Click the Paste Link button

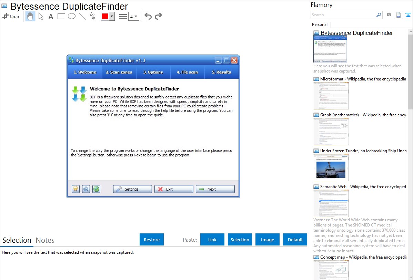pyautogui.click(x=212, y=240)
